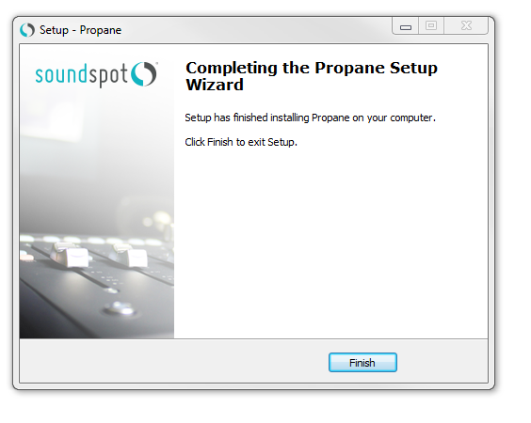Click the grey bottom bar left of Finish
Screen dimensions: 531x423
point(174,361)
